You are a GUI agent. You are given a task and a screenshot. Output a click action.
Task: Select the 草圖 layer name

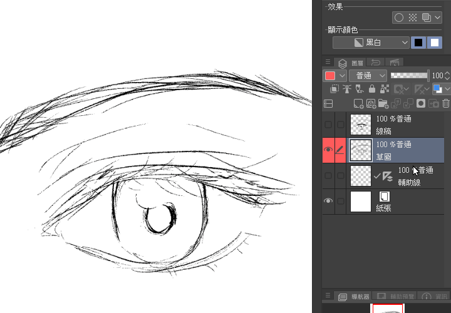tap(384, 156)
